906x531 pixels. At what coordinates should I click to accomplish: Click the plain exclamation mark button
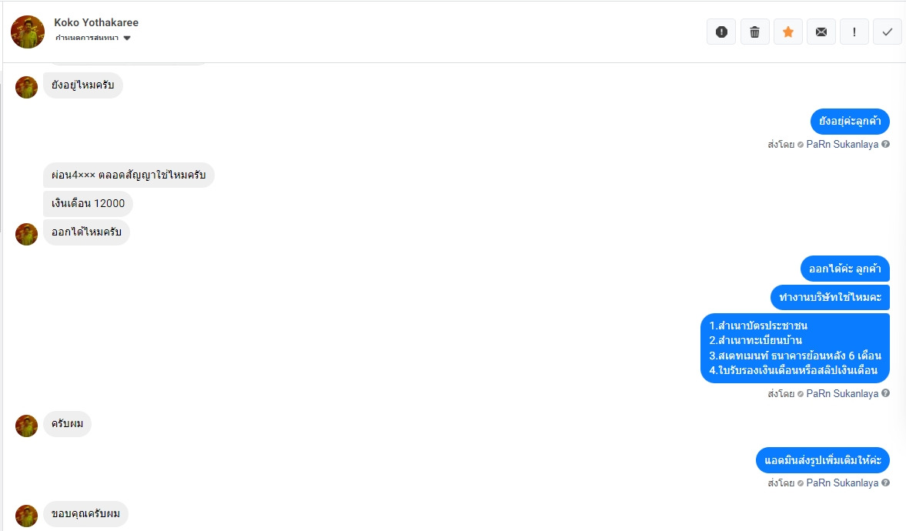tap(854, 32)
